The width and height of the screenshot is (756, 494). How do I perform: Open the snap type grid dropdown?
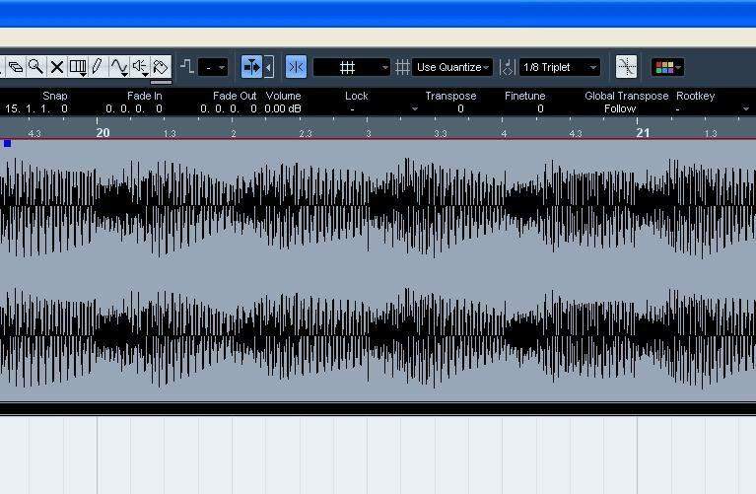352,67
